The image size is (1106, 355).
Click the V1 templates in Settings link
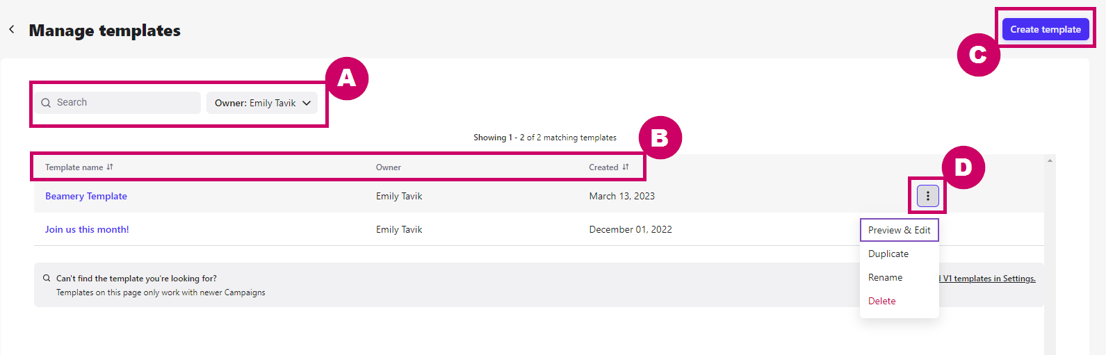[x=987, y=279]
